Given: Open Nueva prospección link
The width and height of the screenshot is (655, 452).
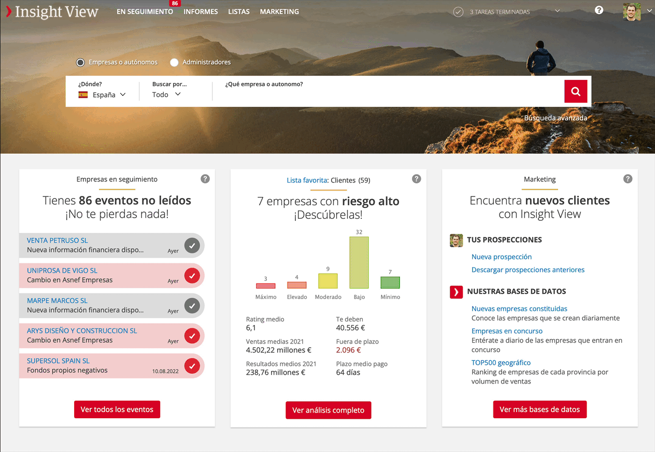Looking at the screenshot, I should click(x=502, y=257).
